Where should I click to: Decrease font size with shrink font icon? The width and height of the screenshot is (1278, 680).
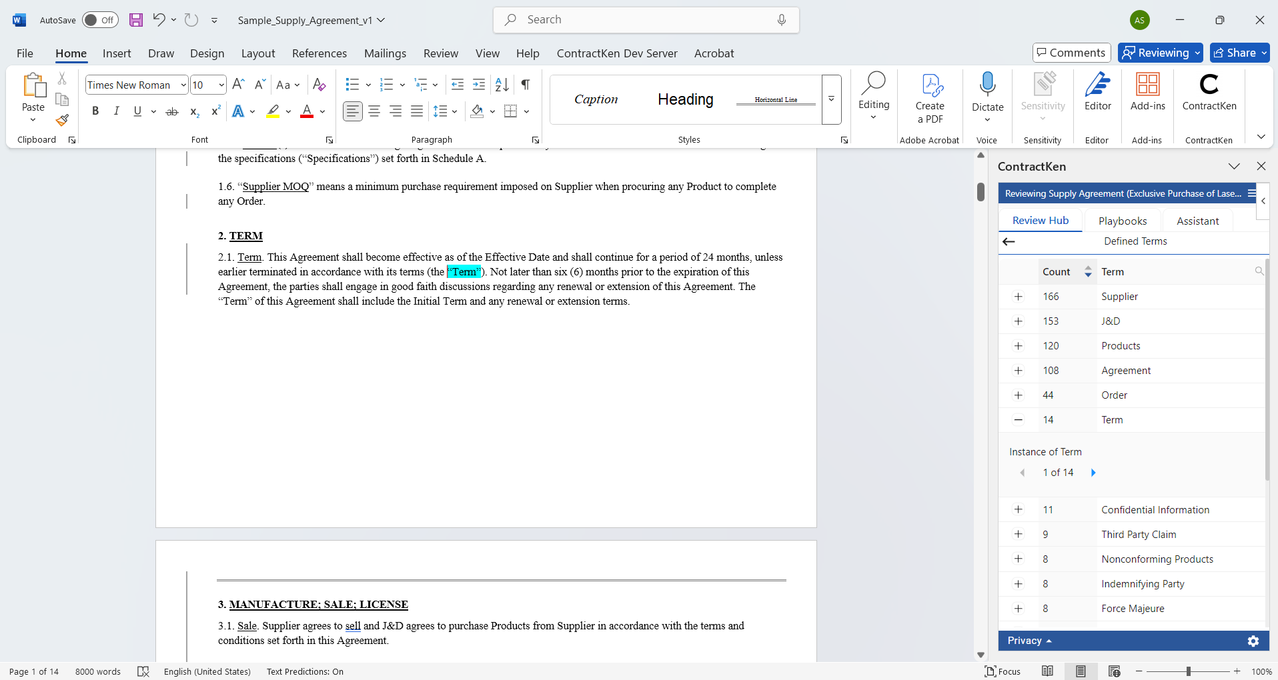(x=260, y=85)
